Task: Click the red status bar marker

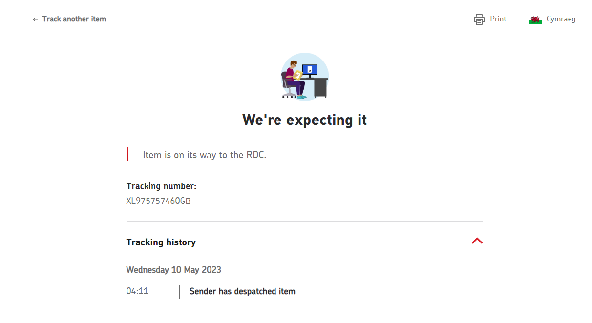Action: point(127,154)
